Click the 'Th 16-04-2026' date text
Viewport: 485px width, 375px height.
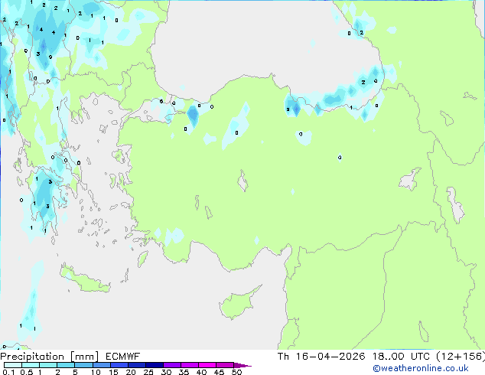(x=321, y=357)
